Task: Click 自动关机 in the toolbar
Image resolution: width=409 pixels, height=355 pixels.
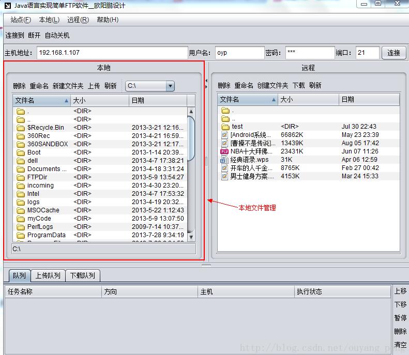Action: pyautogui.click(x=57, y=35)
